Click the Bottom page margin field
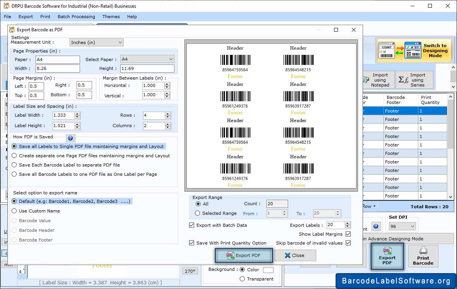This screenshot has width=457, height=289. (84, 95)
